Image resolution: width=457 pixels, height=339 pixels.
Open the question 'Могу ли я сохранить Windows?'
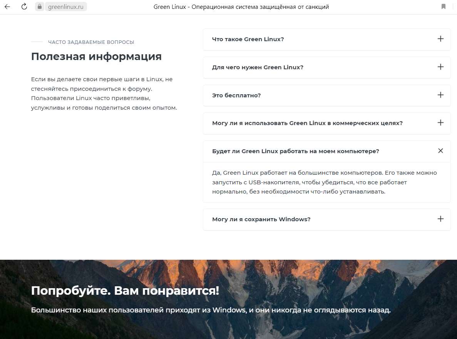point(326,219)
